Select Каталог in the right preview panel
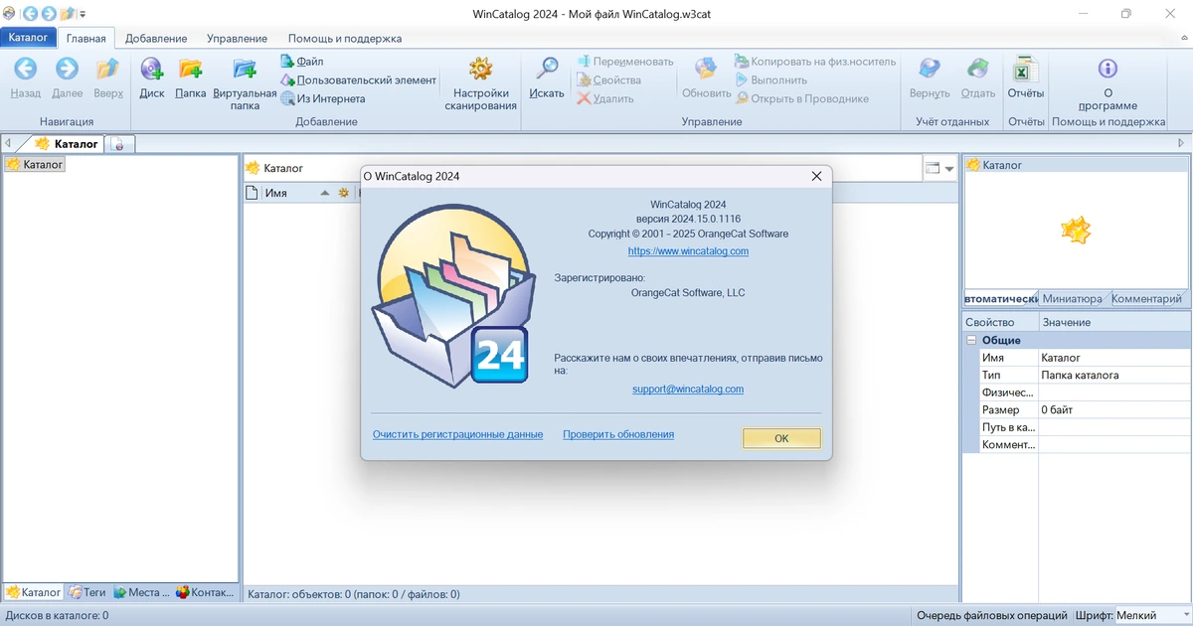The width and height of the screenshot is (1193, 626). click(x=994, y=165)
